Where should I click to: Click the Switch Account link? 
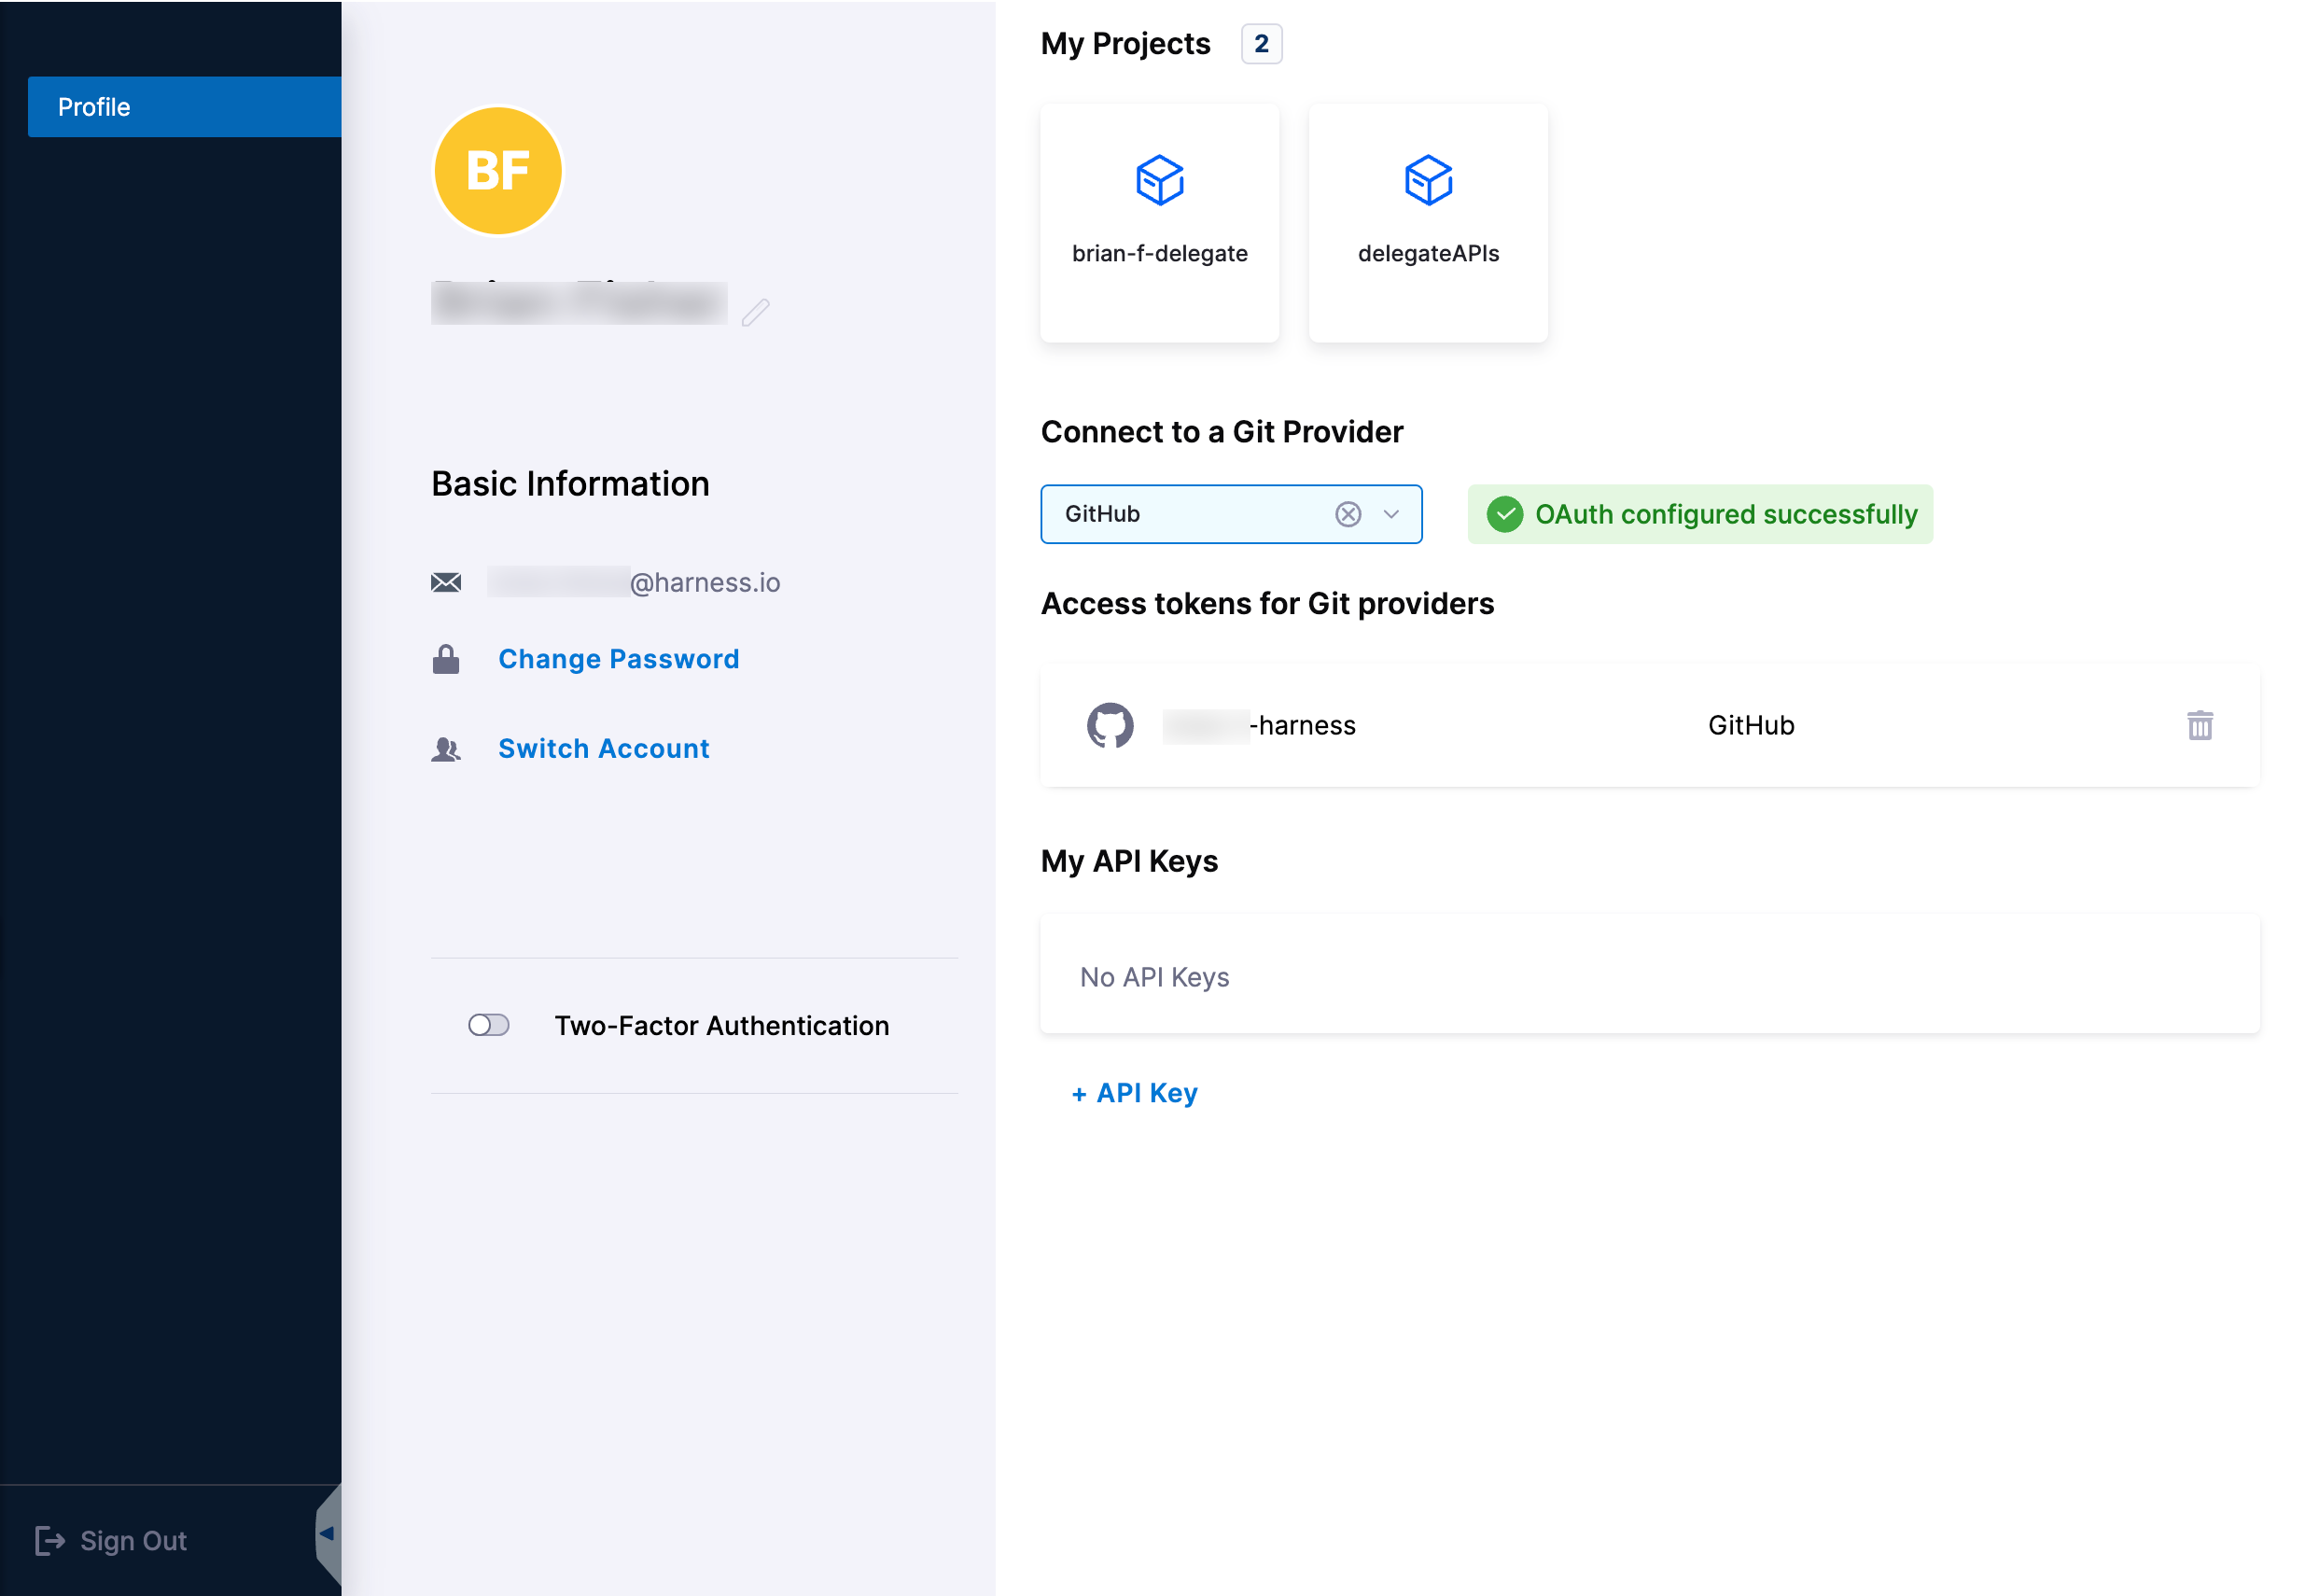click(x=604, y=749)
